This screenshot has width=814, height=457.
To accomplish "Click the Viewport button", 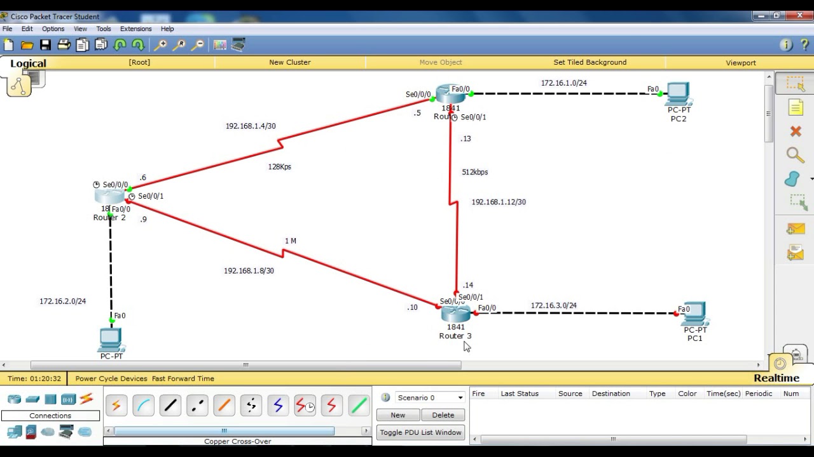I will (741, 62).
